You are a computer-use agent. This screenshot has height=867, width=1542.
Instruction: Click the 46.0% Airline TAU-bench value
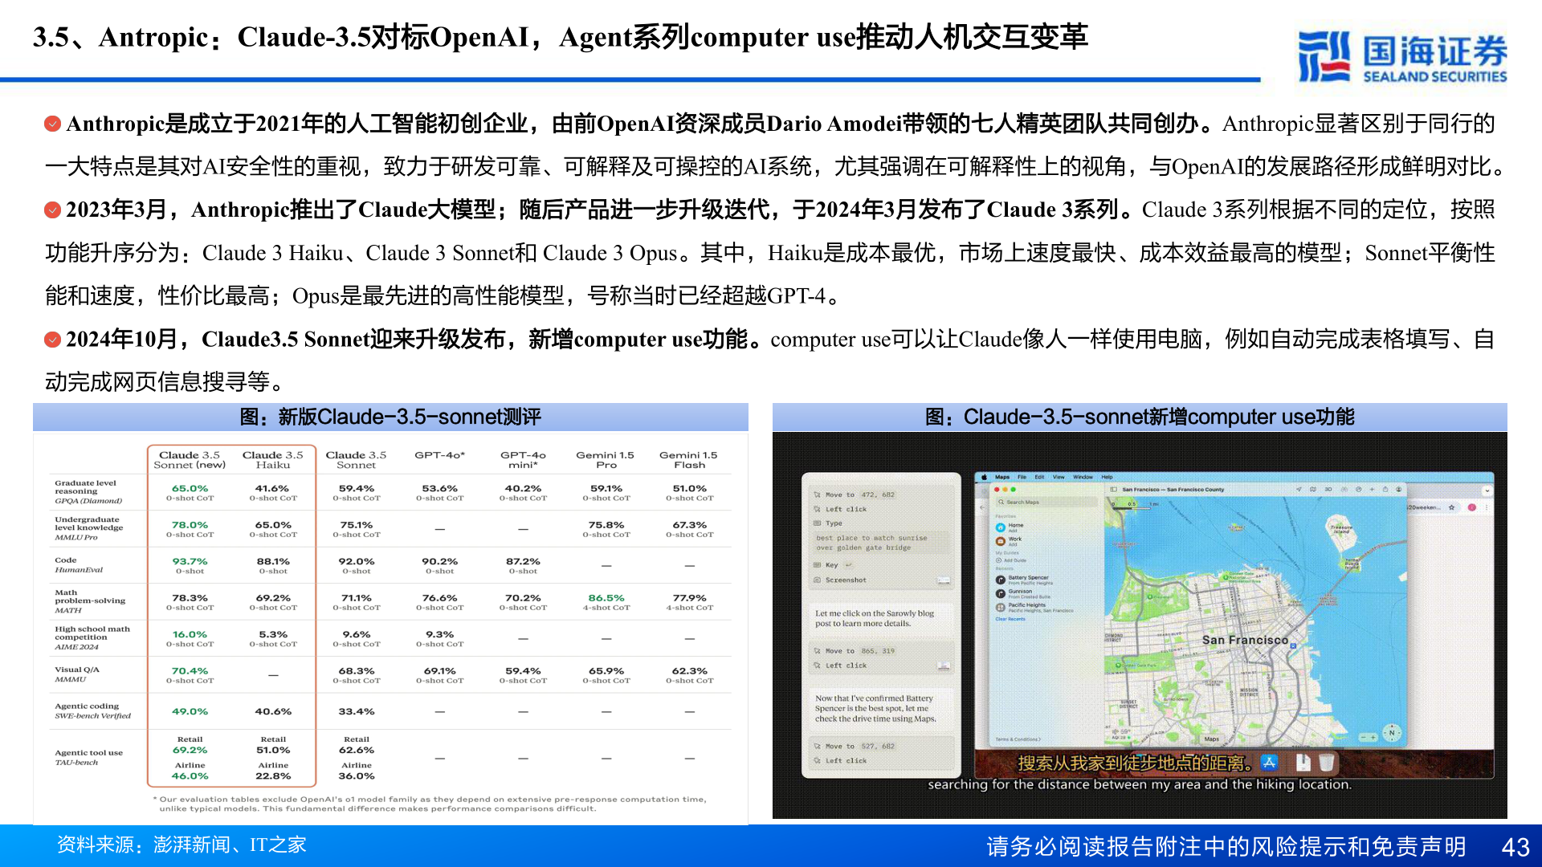pyautogui.click(x=190, y=776)
